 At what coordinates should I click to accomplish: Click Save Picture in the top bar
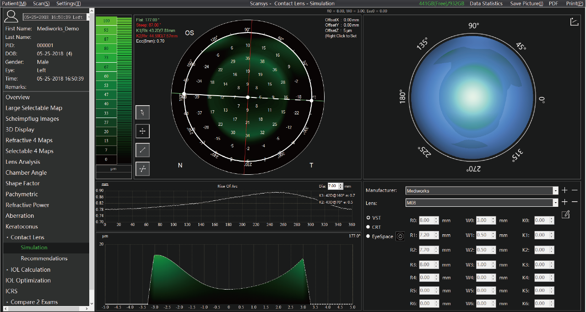[526, 4]
